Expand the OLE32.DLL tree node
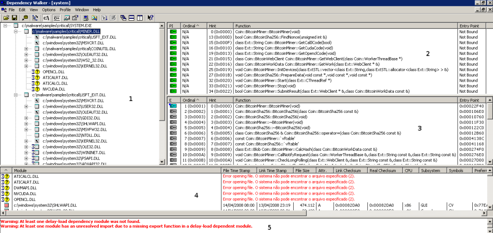 click(26, 147)
